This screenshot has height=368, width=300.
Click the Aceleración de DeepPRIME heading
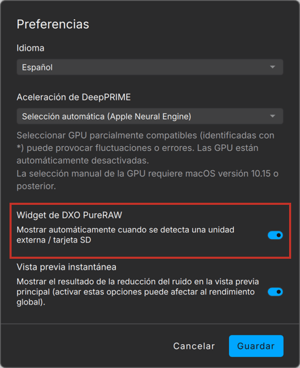[74, 97]
